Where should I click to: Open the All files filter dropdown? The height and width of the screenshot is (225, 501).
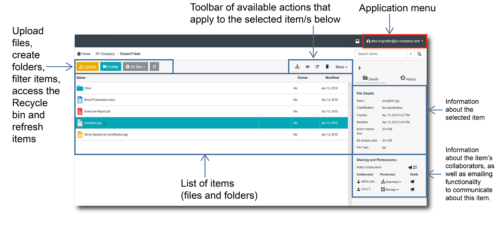click(x=135, y=67)
